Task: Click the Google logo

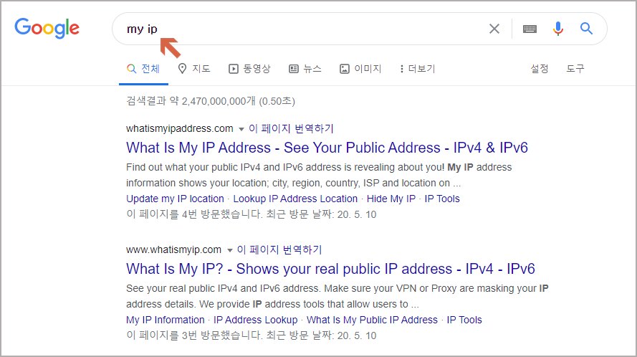Action: [47, 29]
